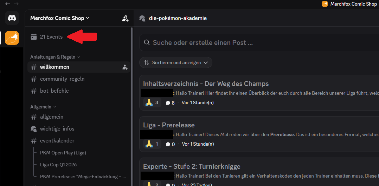Open the Sortieren und anzeigen dropdown
Viewport: 379px width, 186px height.
pyautogui.click(x=176, y=62)
